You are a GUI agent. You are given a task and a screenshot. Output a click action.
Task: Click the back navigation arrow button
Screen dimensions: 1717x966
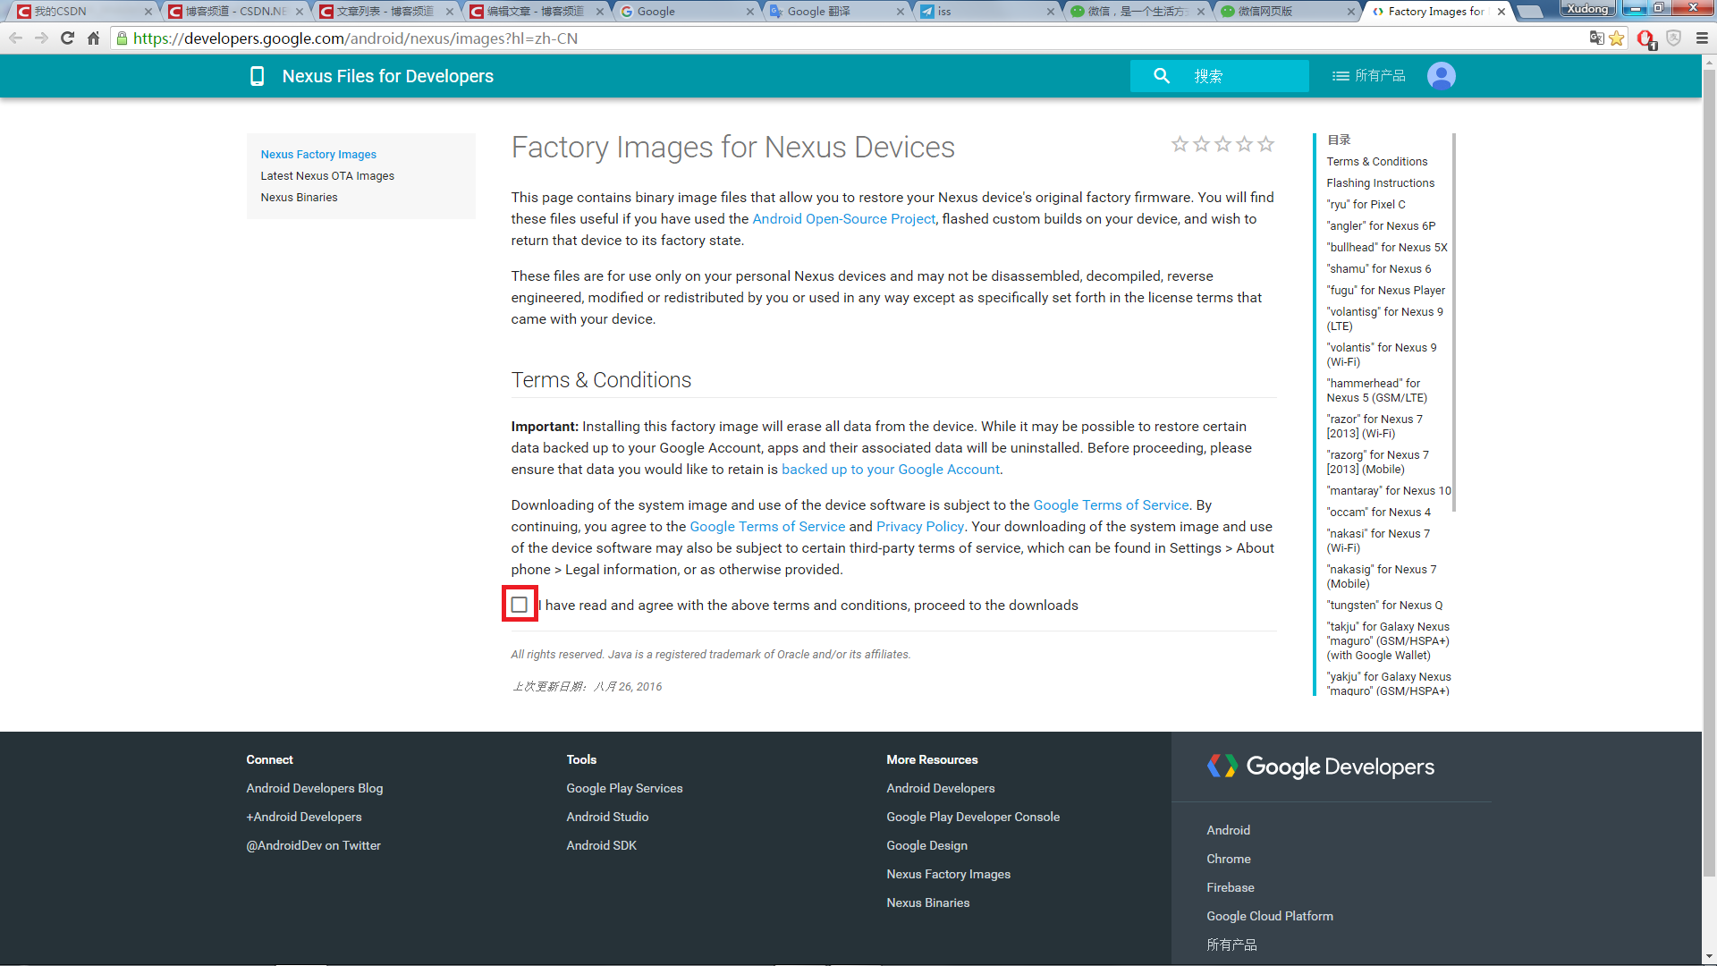(15, 38)
